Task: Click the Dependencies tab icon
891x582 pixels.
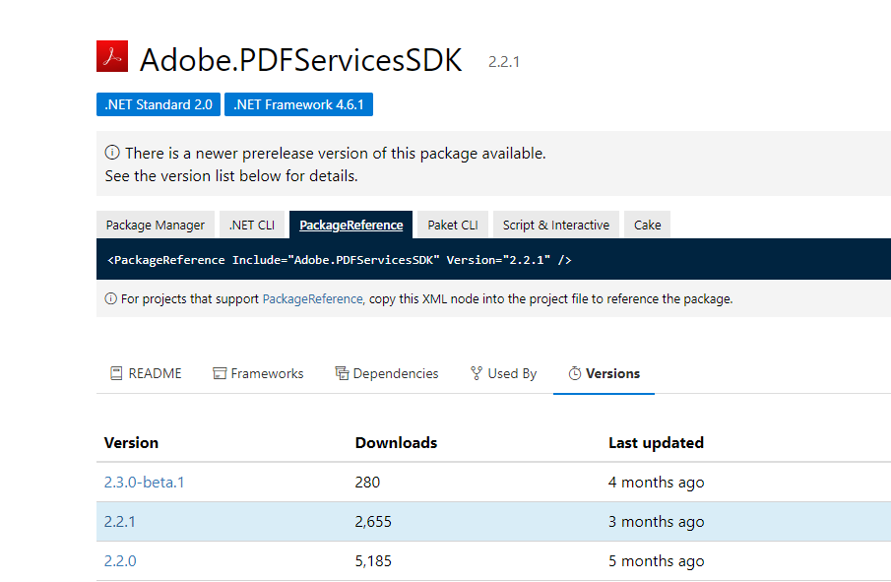Action: 342,373
